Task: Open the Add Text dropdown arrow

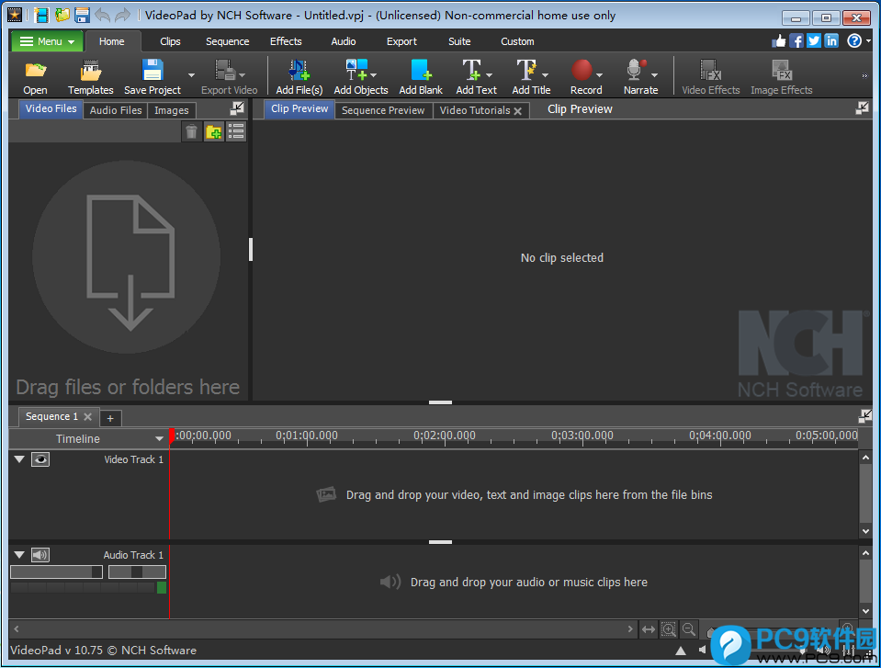Action: pyautogui.click(x=489, y=75)
